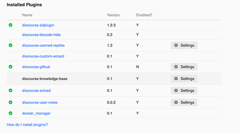Click green checkmark icon beside discourse-user-notes

pos(10,102)
